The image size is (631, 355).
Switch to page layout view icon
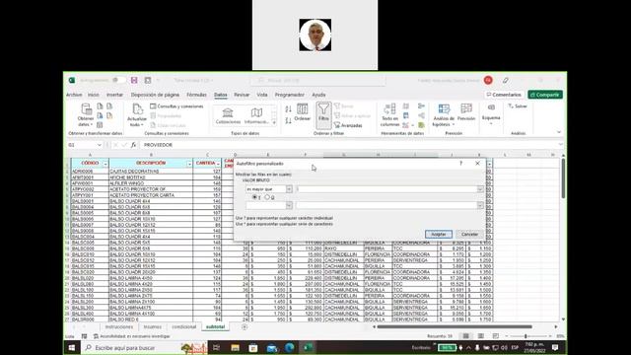click(x=481, y=336)
